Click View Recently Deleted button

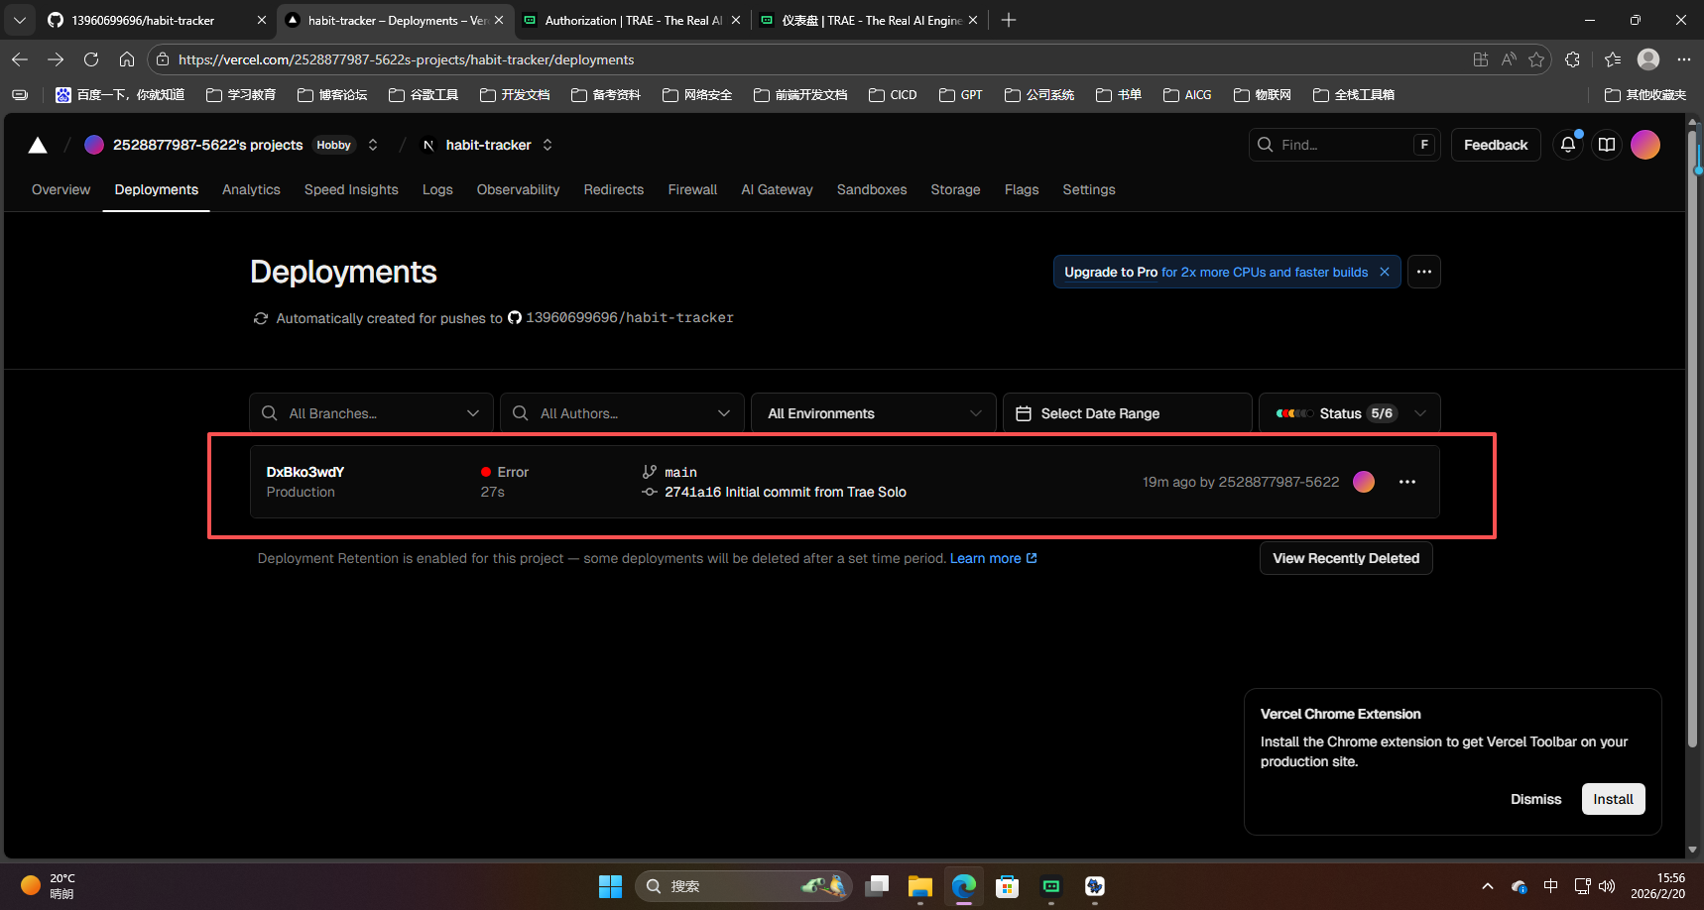(1346, 558)
